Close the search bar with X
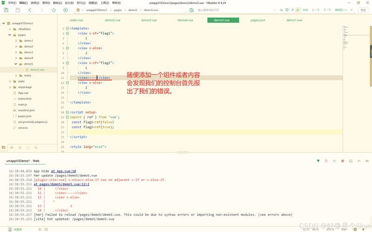 [352, 10]
